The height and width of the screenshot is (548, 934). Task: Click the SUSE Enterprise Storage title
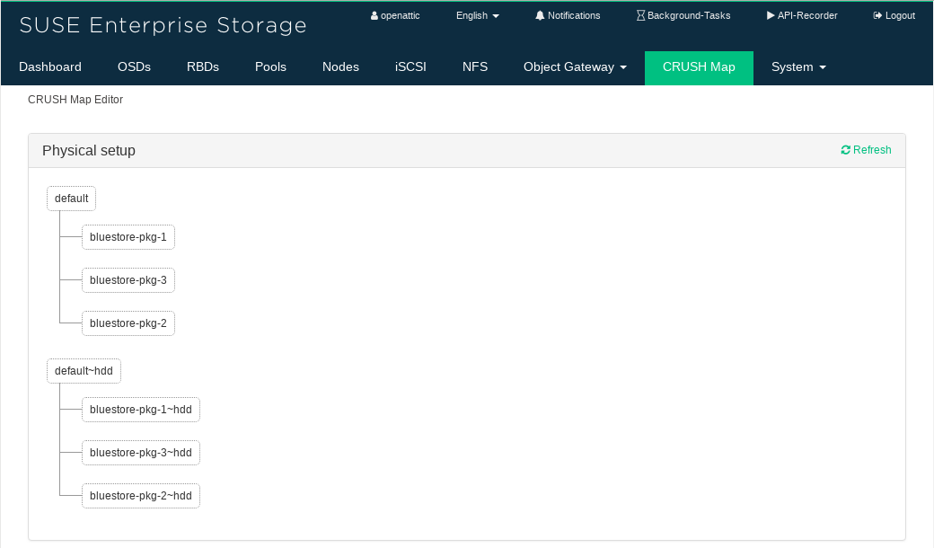163,25
